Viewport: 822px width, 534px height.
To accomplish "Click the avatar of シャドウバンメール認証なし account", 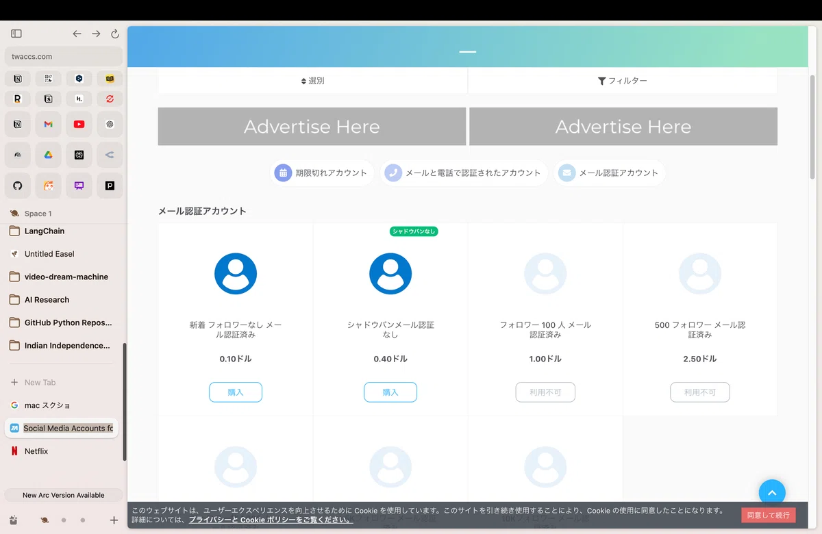I will (390, 274).
